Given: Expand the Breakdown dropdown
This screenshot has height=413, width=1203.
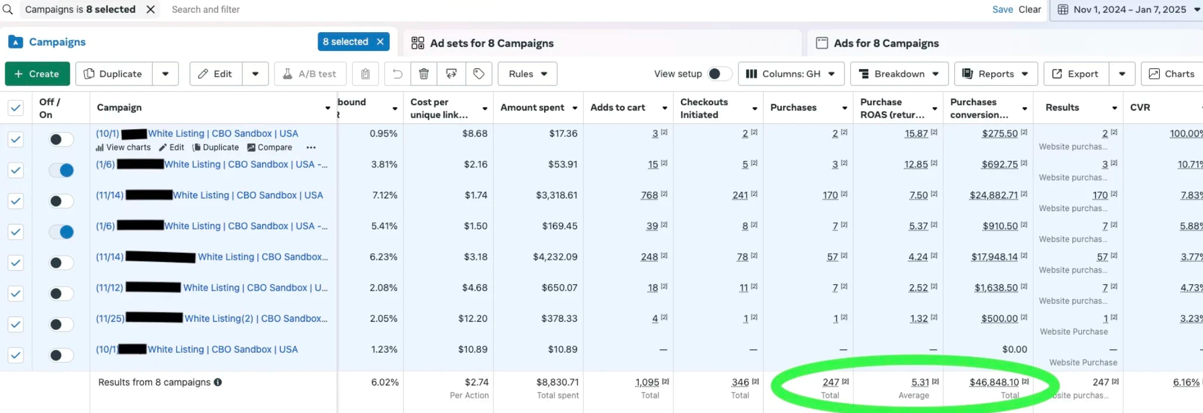Looking at the screenshot, I should tap(898, 74).
